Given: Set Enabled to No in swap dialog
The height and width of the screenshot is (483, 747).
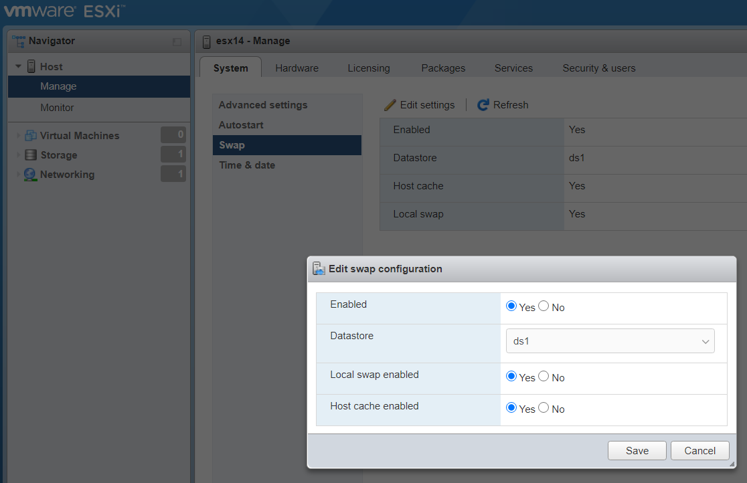Looking at the screenshot, I should [x=544, y=306].
